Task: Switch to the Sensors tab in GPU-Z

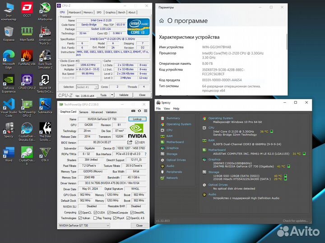Action: [84, 112]
